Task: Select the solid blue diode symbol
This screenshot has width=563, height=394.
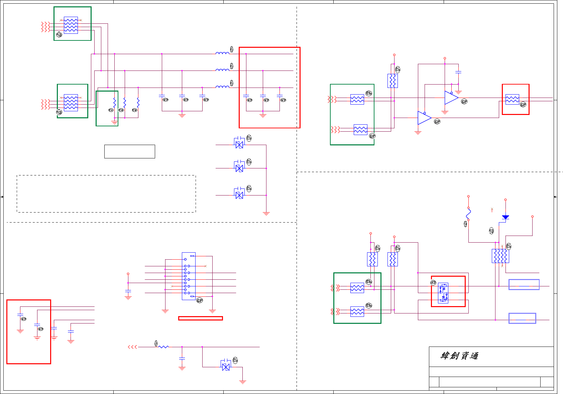Action: [x=505, y=217]
